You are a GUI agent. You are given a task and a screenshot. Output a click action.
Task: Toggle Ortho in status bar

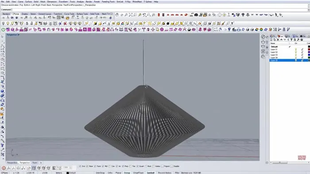point(110,173)
